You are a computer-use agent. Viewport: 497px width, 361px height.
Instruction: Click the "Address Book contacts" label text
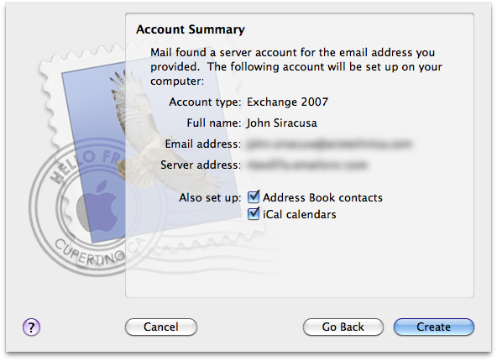click(x=322, y=197)
